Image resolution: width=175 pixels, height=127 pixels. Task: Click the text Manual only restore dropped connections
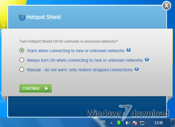(79, 70)
